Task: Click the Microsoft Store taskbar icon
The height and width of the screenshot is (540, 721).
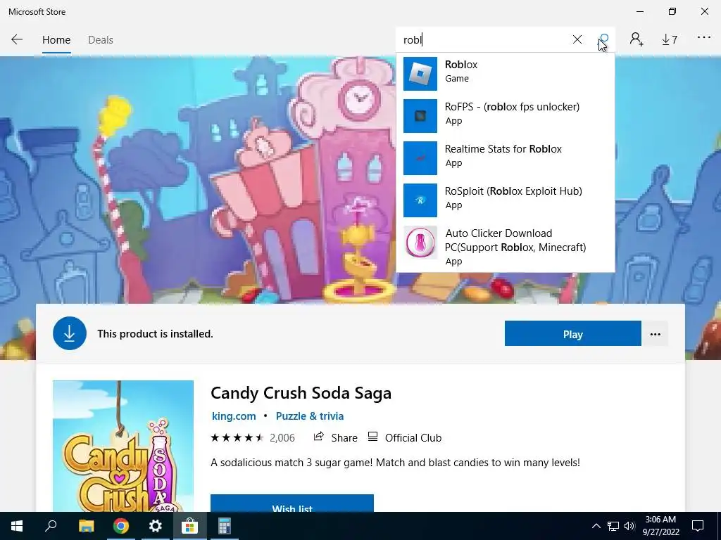Action: (x=190, y=526)
